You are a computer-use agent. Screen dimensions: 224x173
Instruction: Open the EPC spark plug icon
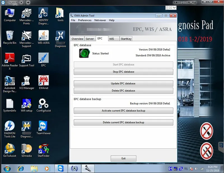[43, 60]
